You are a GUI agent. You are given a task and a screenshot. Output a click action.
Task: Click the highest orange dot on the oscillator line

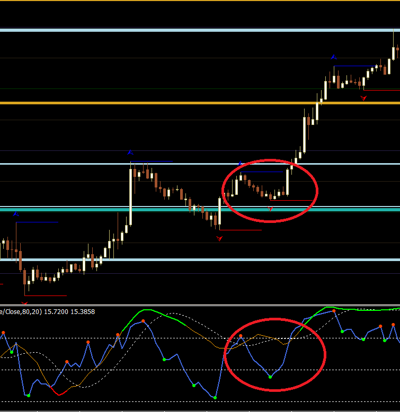334,311
